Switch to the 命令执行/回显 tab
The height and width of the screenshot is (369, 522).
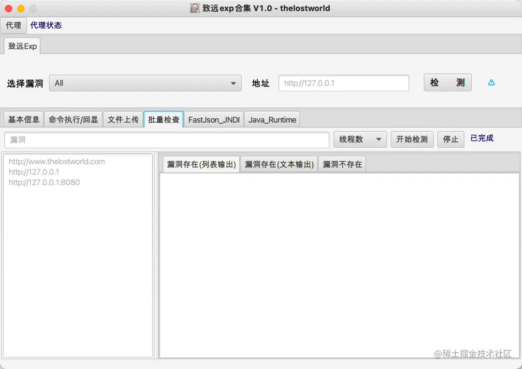73,119
